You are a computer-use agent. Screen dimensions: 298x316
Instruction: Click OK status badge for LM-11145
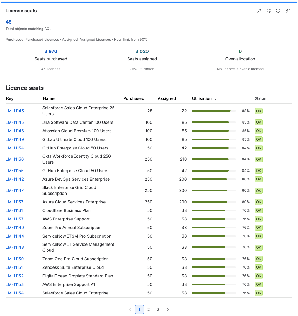tap(259, 122)
